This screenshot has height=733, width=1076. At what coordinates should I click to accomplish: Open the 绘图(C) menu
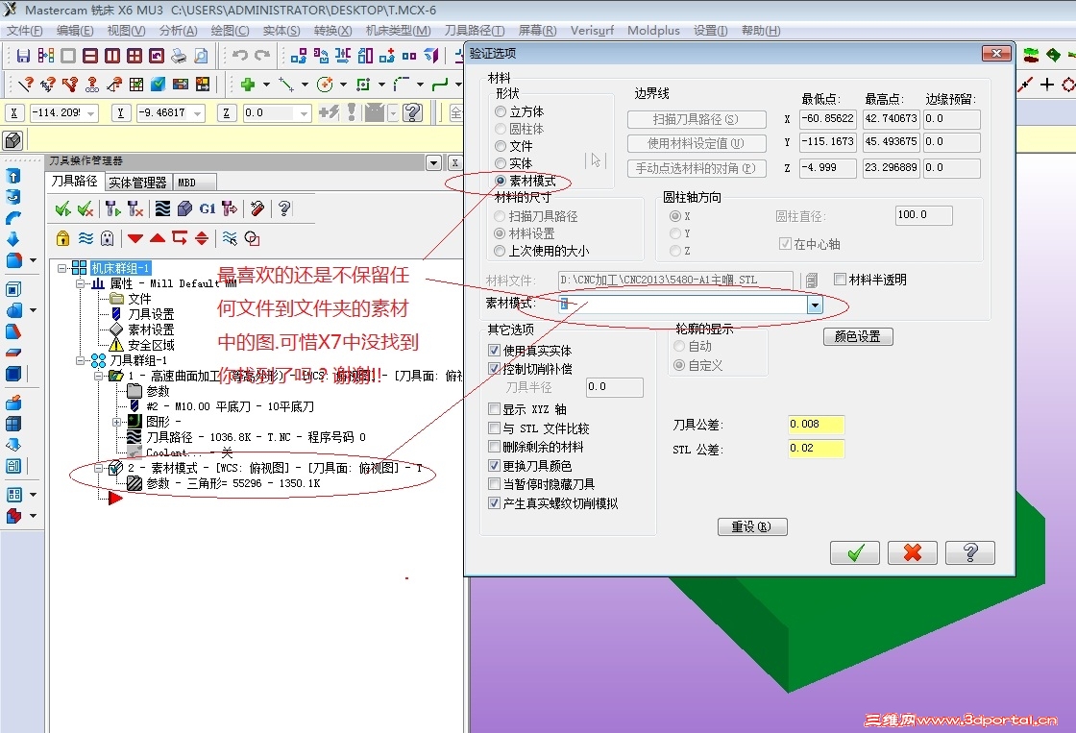230,30
